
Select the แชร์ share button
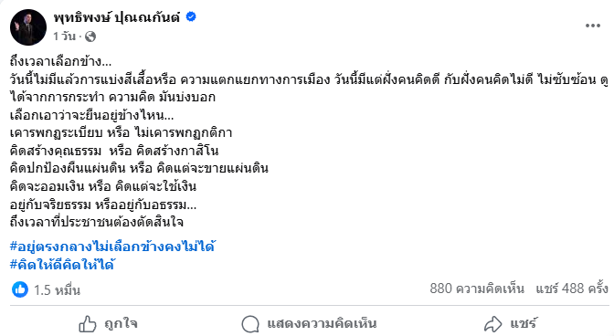coord(511,324)
